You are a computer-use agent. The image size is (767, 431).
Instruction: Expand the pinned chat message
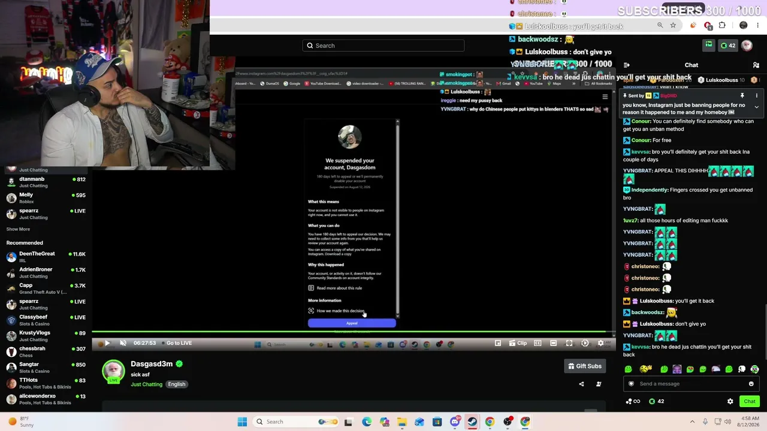tap(756, 107)
